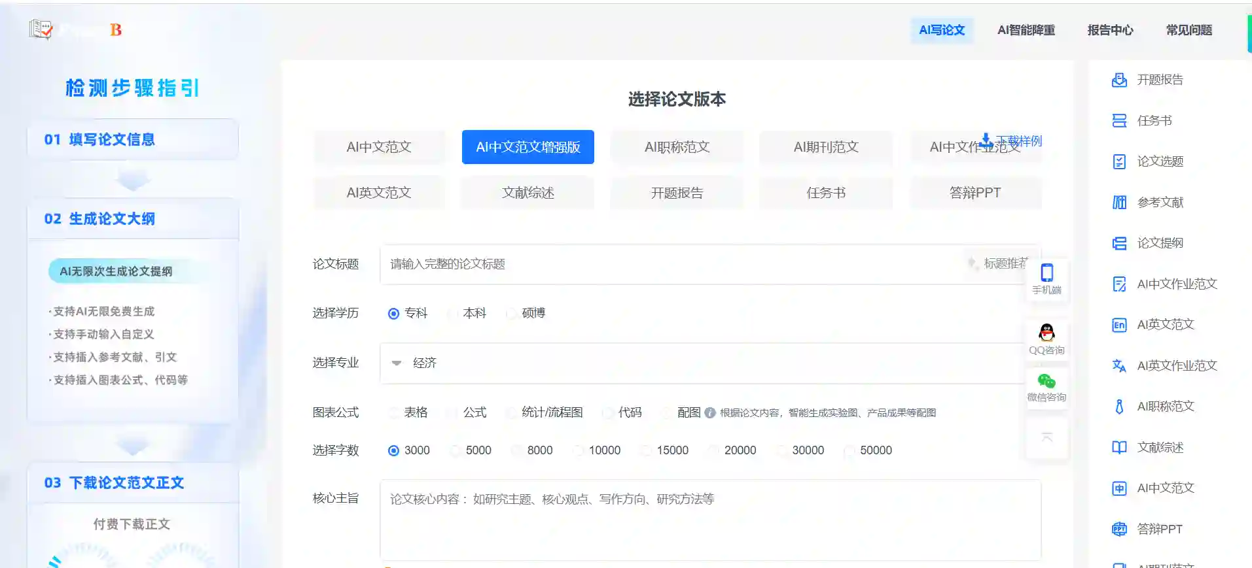Check the 公式 option
Screen dimensions: 1252x568
pos(452,412)
